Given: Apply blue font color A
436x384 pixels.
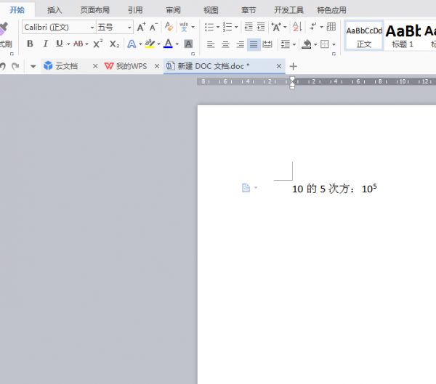Looking at the screenshot, I should pyautogui.click(x=168, y=44).
